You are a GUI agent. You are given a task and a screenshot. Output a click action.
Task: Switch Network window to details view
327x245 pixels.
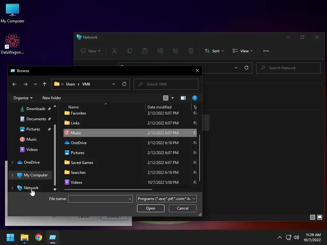312,217
